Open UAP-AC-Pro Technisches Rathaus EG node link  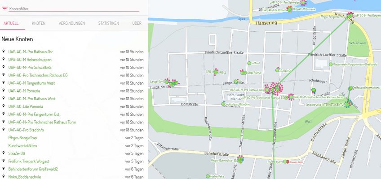tap(38, 75)
